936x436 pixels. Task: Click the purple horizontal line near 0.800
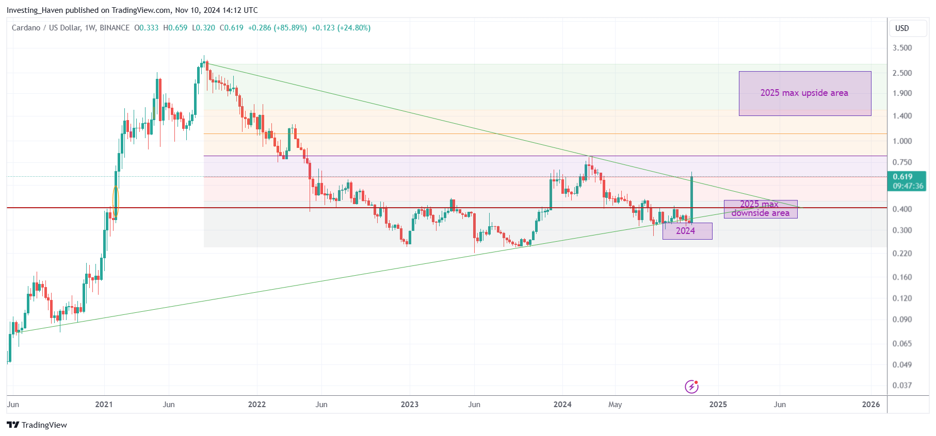point(545,156)
